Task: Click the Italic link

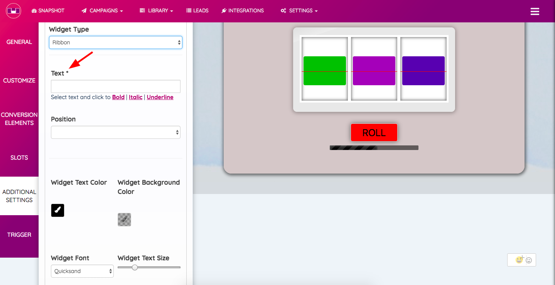Action: tap(136, 97)
